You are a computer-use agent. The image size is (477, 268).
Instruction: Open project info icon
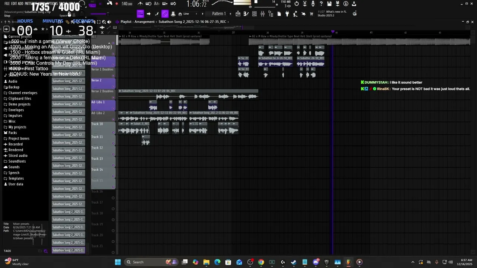346,4
